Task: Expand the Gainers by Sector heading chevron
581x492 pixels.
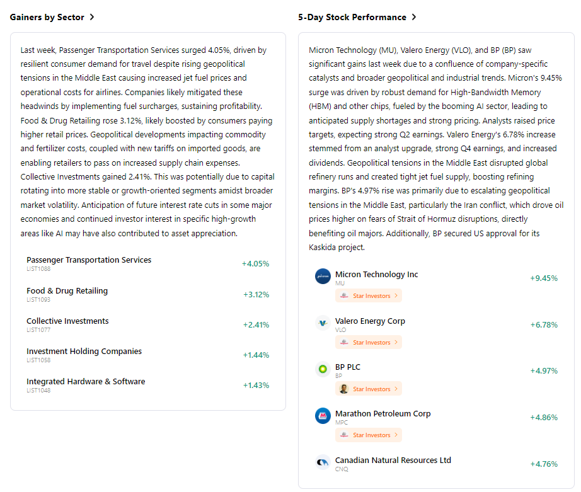Action: [x=92, y=17]
